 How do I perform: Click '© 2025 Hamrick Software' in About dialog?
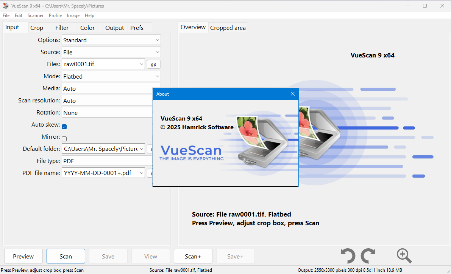click(x=197, y=127)
